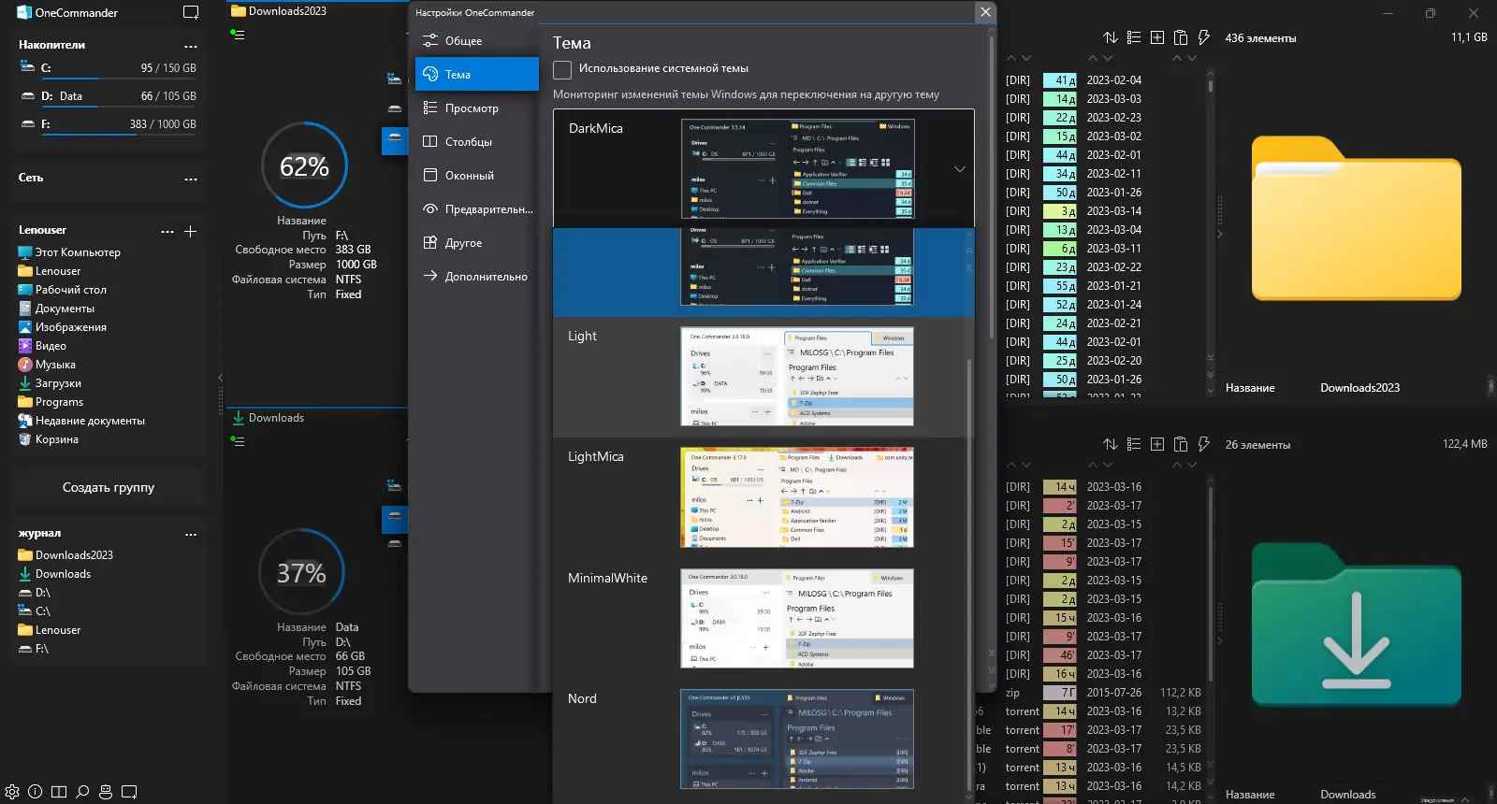Select the Тема settings section
The image size is (1497, 804).
(x=477, y=75)
